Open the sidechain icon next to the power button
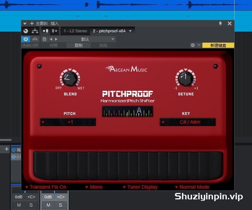Image resolution: width=252 pixels, height=210 pixels. [35, 39]
